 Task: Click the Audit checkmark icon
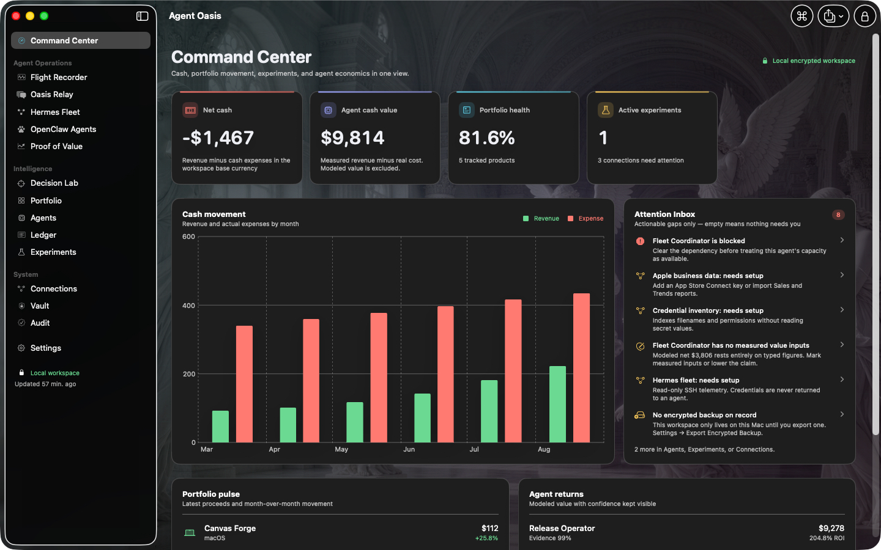(21, 323)
